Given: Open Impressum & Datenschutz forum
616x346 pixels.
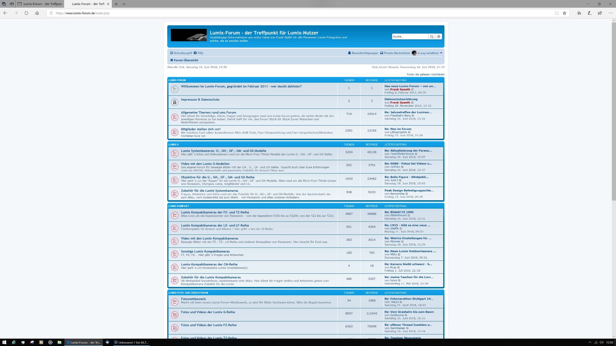Looking at the screenshot, I should tap(200, 100).
